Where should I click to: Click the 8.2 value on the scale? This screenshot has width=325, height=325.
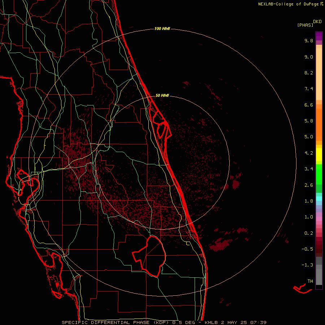tap(309, 73)
